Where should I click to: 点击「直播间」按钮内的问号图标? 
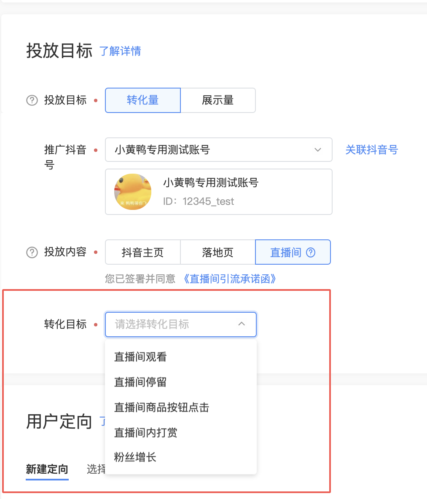coord(310,252)
